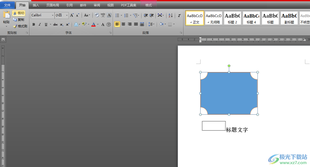This screenshot has width=310, height=167.
Task: Click the Cut (剪切) button
Action: (x=19, y=13)
